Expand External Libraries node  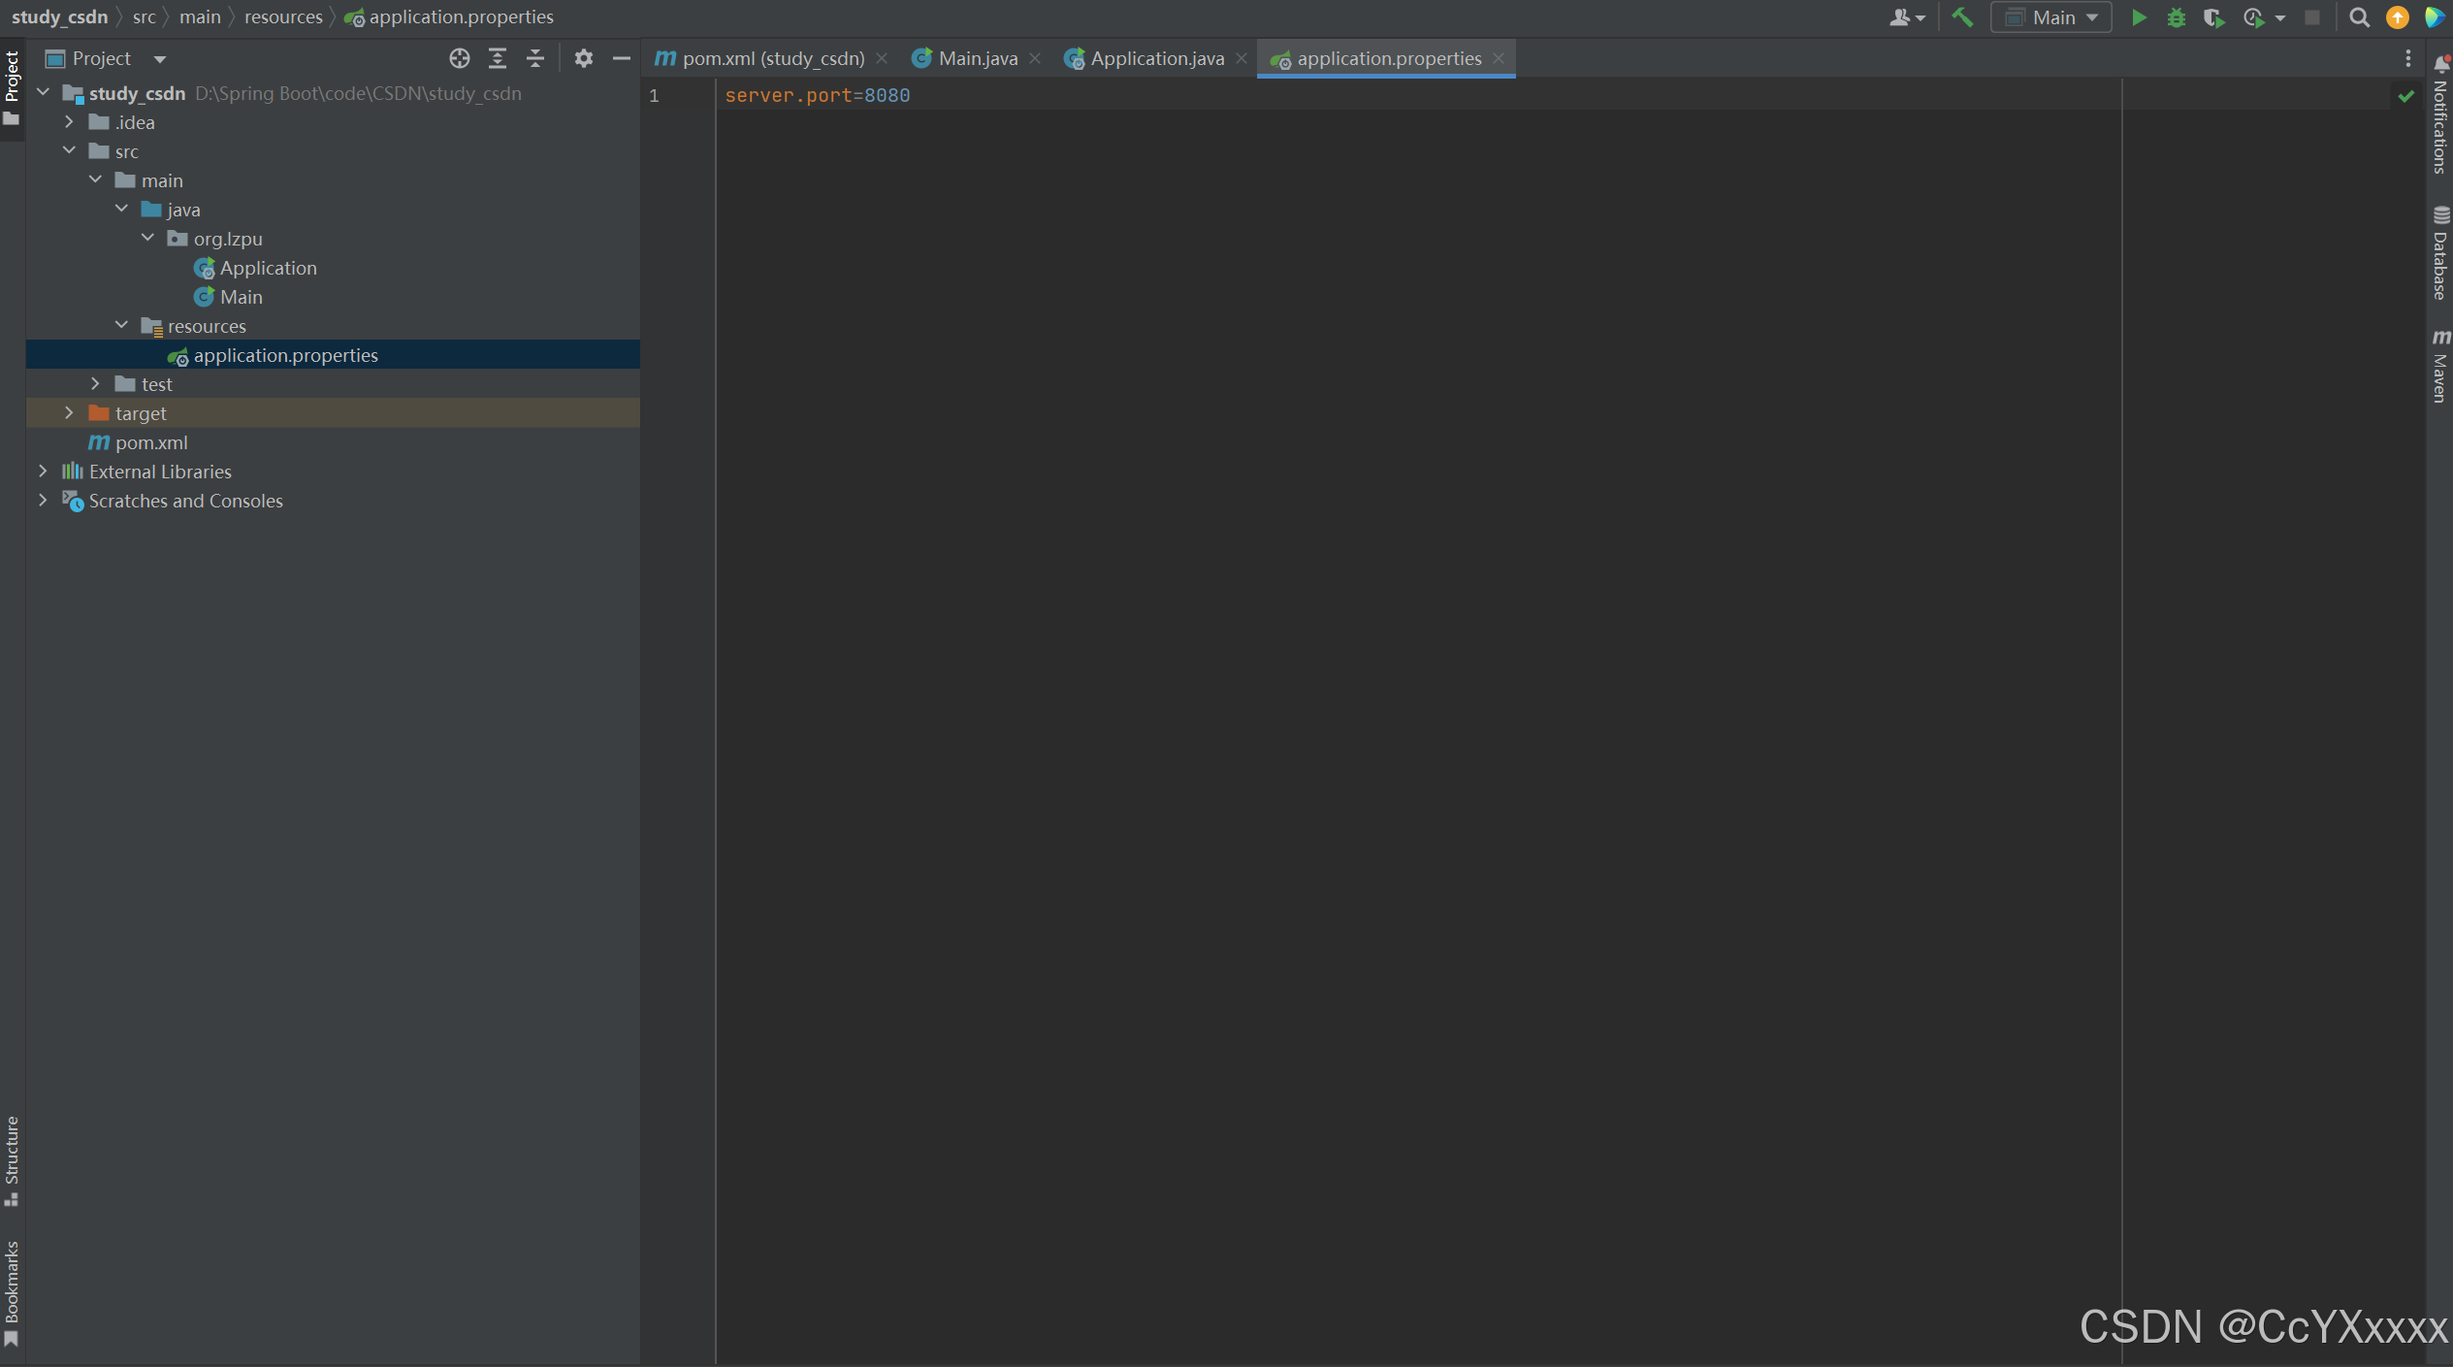tap(43, 471)
